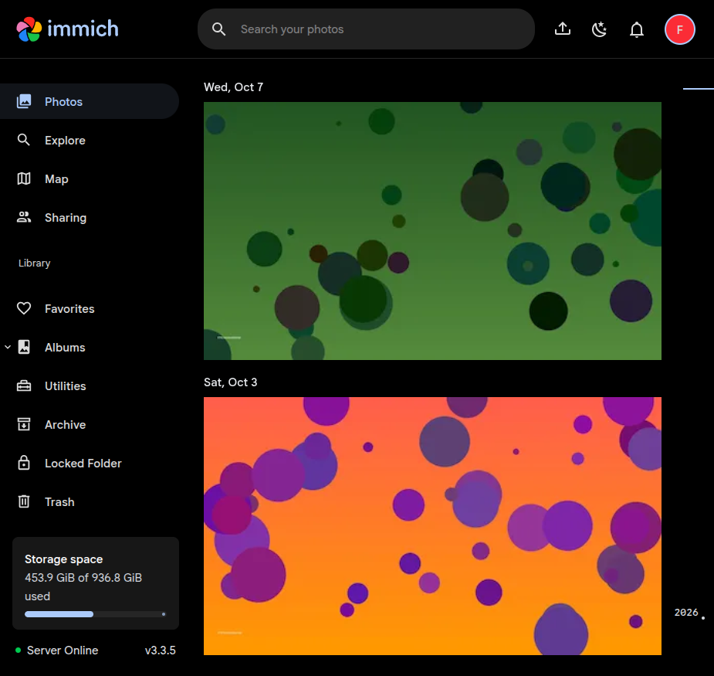Click the Search your photos field
714x676 pixels.
(x=366, y=29)
